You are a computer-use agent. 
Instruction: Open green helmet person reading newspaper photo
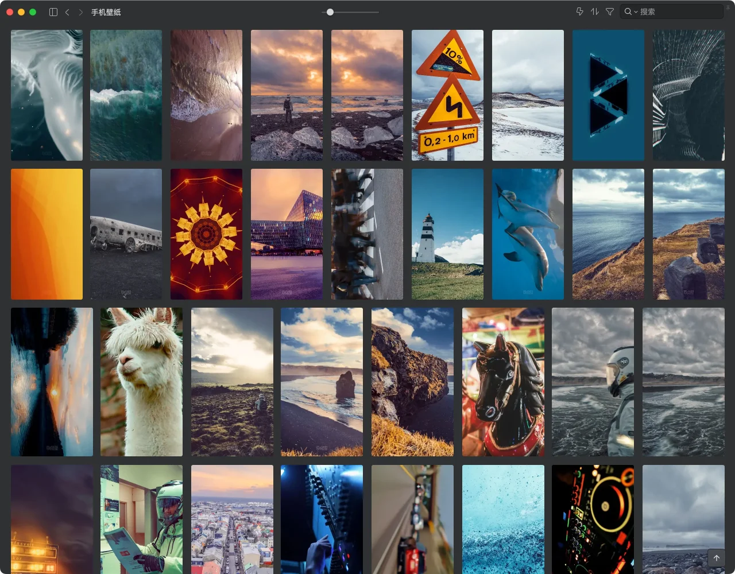tap(141, 519)
